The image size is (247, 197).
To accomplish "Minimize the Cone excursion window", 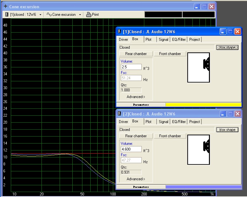I will pyautogui.click(x=197, y=7).
